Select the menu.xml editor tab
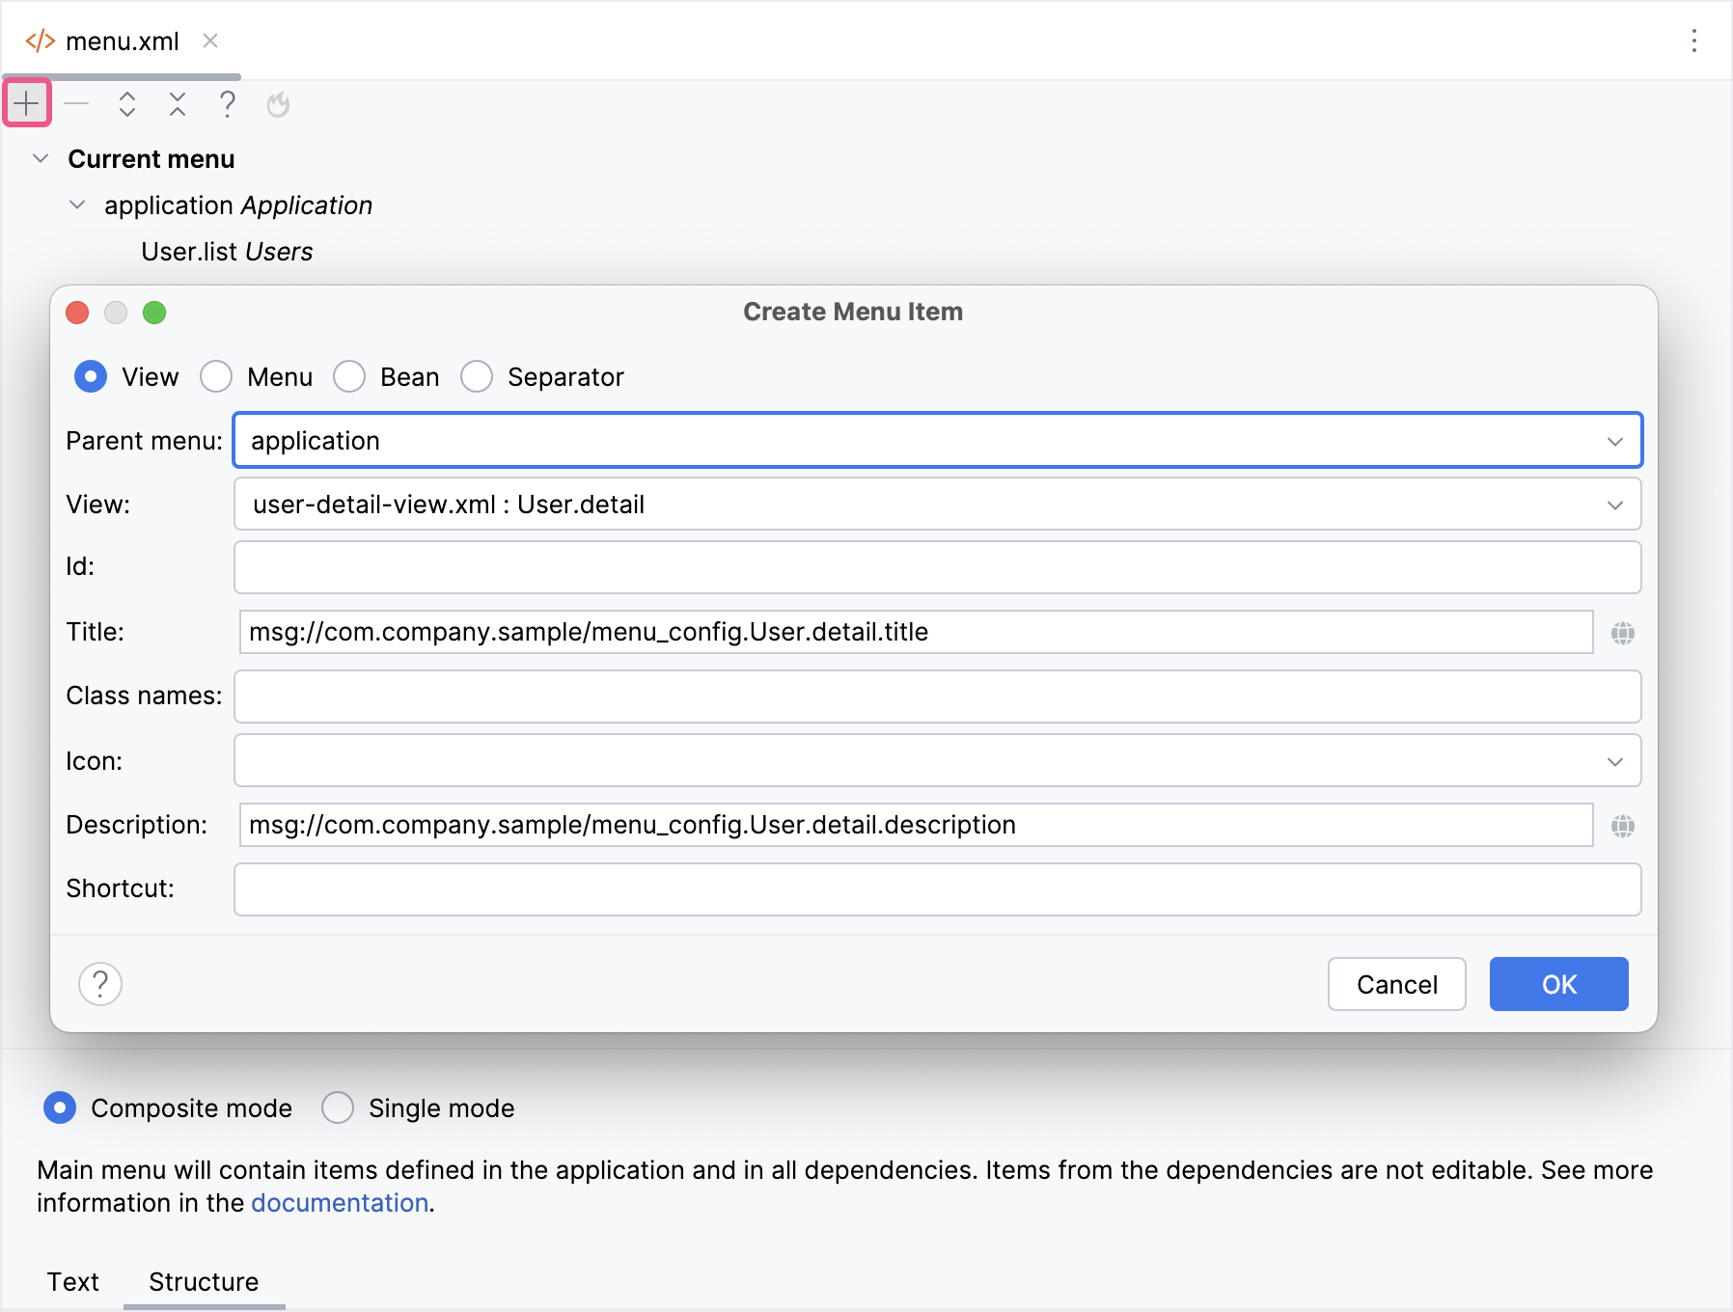Image resolution: width=1733 pixels, height=1312 pixels. click(122, 41)
